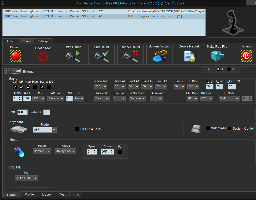Click the keyboard picture in Keyboard section

point(19,129)
